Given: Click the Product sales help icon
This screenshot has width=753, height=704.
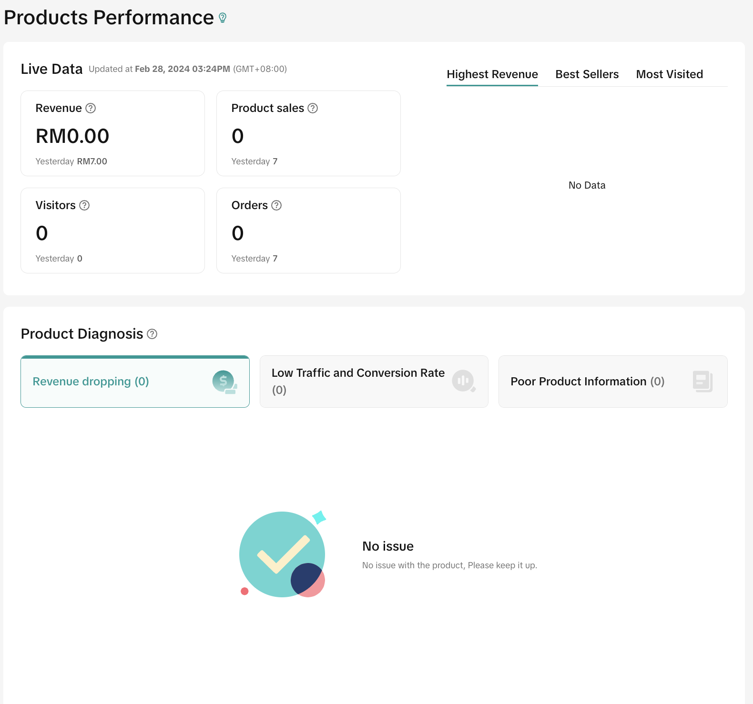Looking at the screenshot, I should 313,108.
